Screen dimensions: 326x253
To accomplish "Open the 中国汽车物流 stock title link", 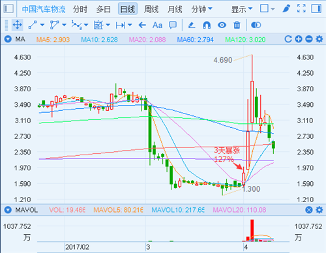I will [44, 9].
